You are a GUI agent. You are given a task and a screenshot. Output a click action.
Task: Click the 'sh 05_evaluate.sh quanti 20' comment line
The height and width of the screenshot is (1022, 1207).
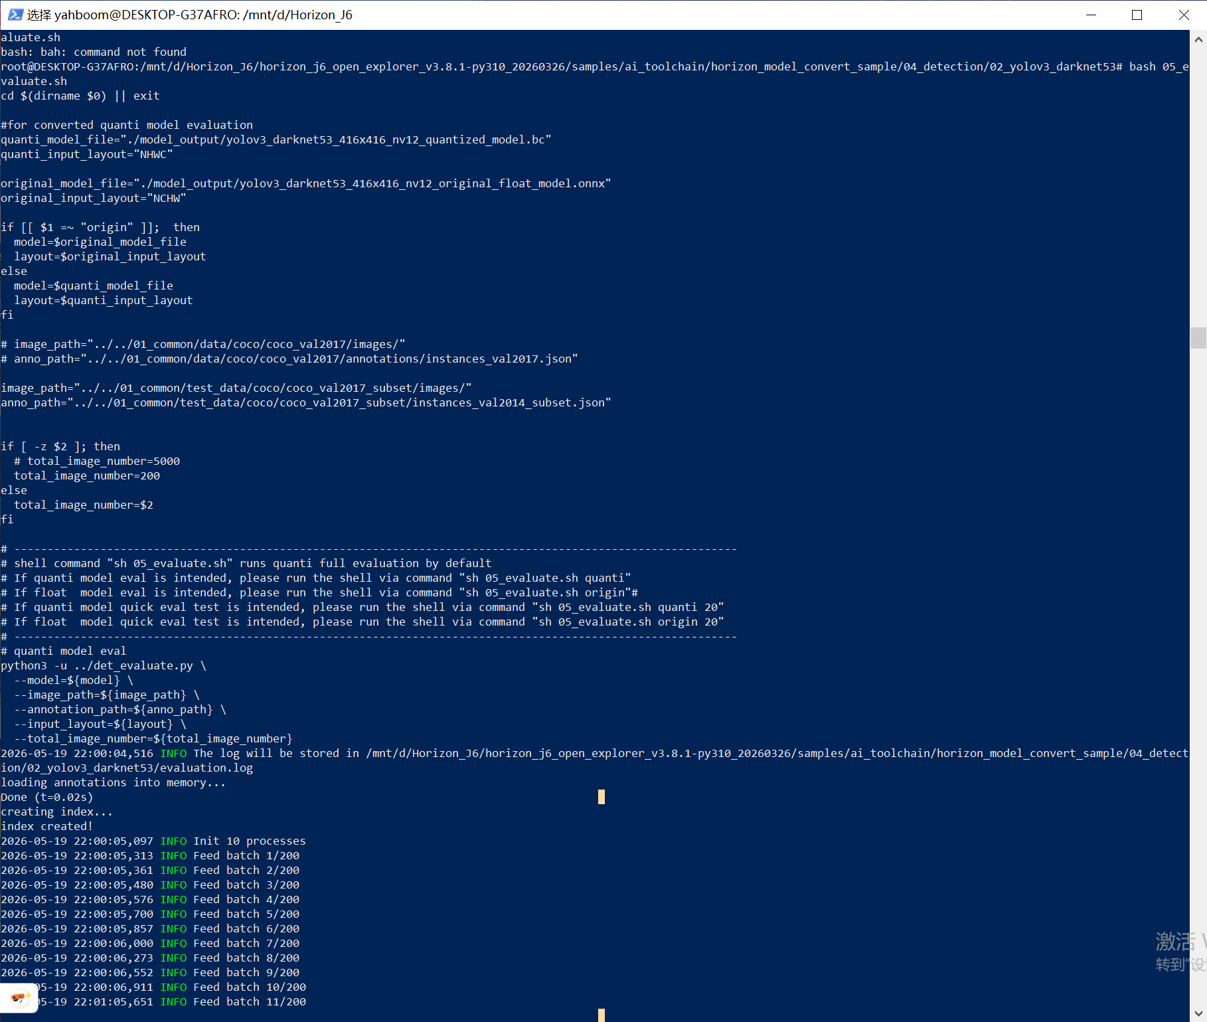coord(362,607)
